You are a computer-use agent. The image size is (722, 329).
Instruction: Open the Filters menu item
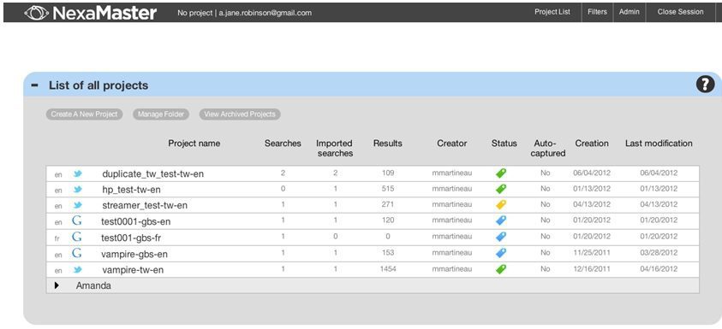click(597, 12)
